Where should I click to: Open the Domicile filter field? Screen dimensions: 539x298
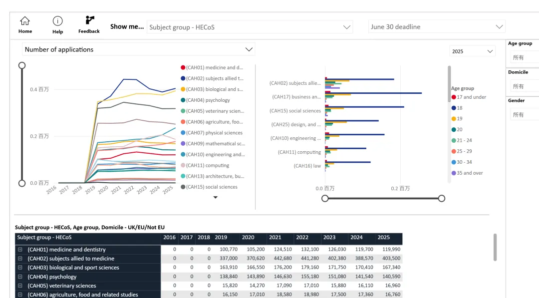point(525,86)
